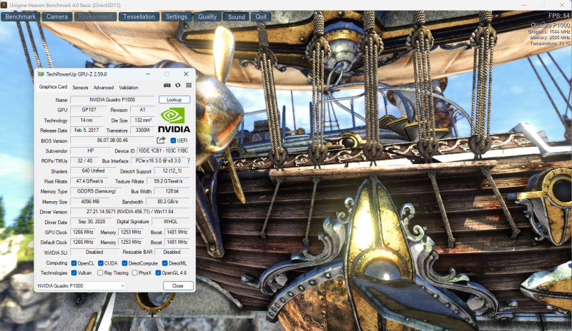Toggle the UEFI checkbox
The height and width of the screenshot is (331, 572).
click(x=173, y=141)
